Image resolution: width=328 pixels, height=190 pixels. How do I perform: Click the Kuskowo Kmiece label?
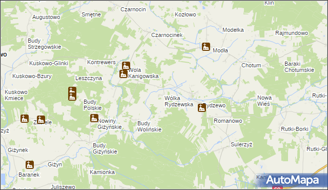tap(16, 95)
